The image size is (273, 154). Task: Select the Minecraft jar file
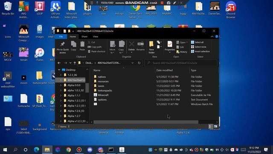tap(103, 95)
